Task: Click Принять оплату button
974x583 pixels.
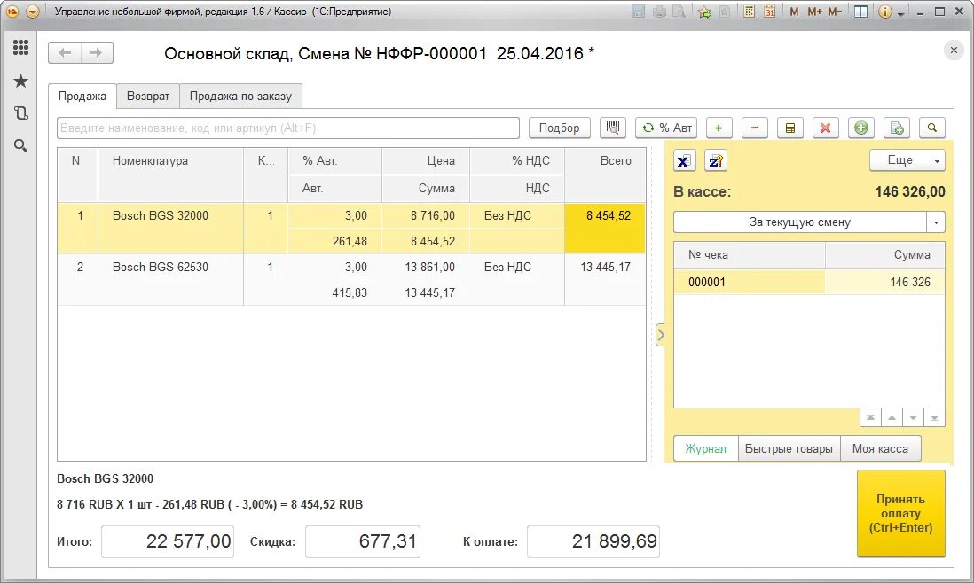Action: point(900,514)
